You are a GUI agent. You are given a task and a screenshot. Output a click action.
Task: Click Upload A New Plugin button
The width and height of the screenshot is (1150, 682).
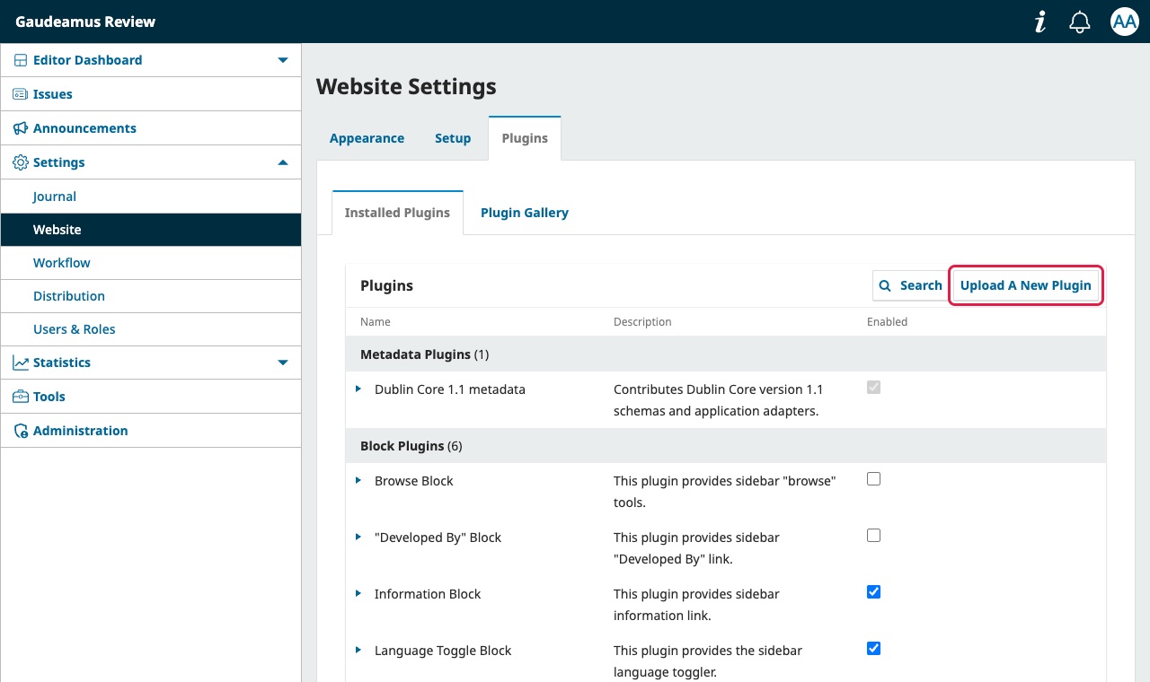click(1025, 285)
